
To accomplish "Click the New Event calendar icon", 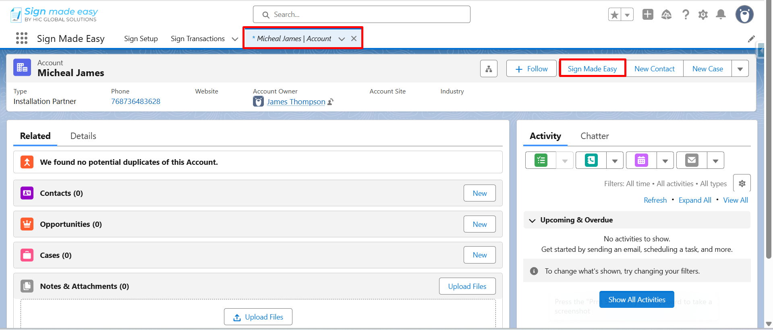I will (x=641, y=160).
